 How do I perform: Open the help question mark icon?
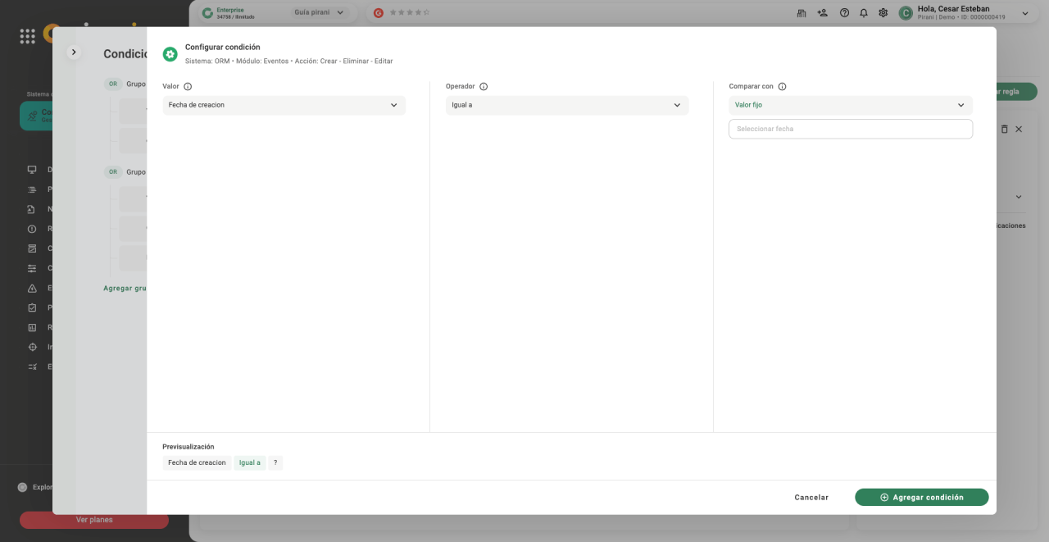[x=844, y=13]
